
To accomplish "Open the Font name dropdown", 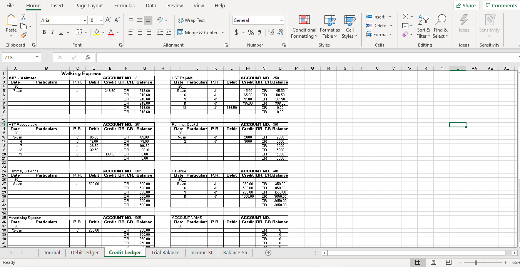I will [x=85, y=20].
